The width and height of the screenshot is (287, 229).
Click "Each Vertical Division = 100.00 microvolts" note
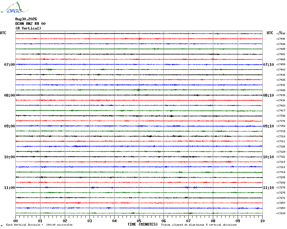coord(40,225)
